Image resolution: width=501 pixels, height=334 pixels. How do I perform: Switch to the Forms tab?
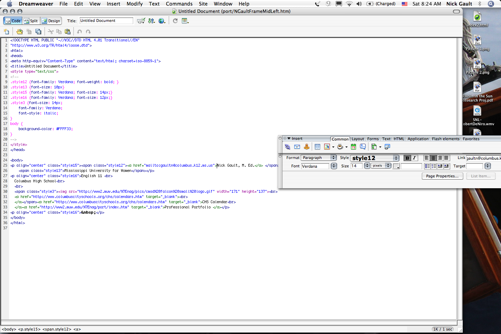[x=373, y=139]
